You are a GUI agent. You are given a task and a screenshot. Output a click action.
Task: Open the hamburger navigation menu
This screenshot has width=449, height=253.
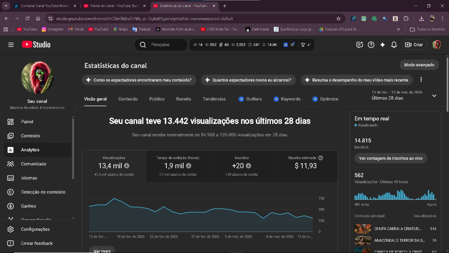[11, 45]
